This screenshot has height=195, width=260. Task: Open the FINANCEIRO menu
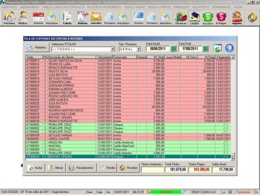pos(181,7)
